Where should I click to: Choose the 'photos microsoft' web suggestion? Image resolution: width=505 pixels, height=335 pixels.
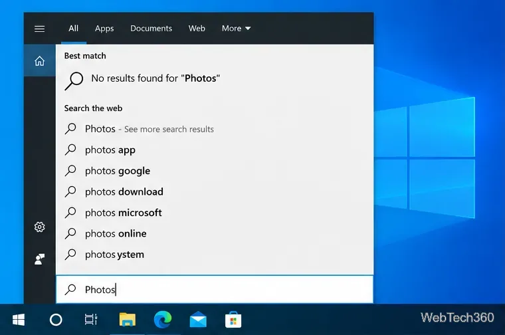[x=215, y=213]
